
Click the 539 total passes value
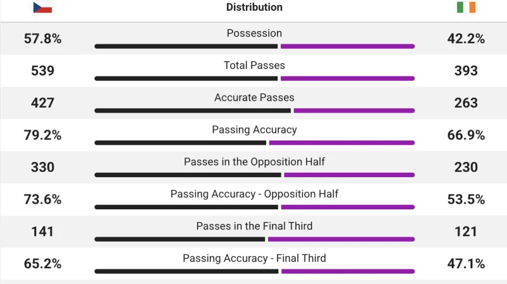(42, 71)
